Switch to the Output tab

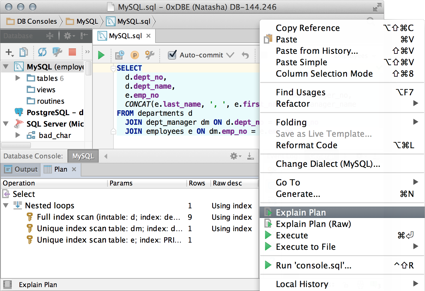tap(21, 169)
